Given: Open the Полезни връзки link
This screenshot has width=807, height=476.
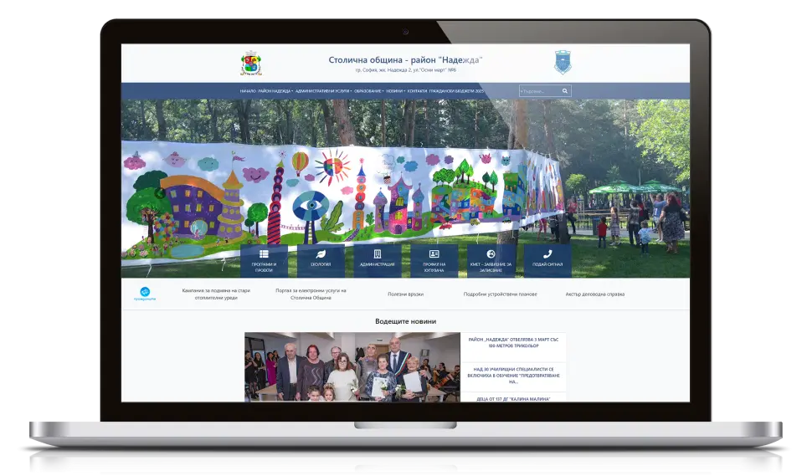Looking at the screenshot, I should click(405, 294).
